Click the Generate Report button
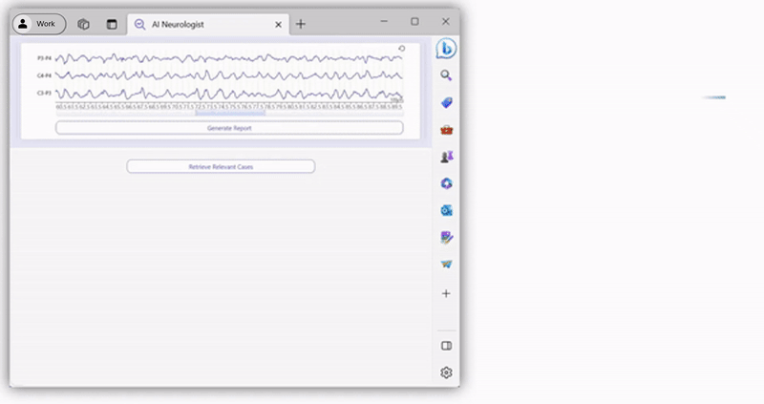This screenshot has height=404, width=764. [229, 128]
